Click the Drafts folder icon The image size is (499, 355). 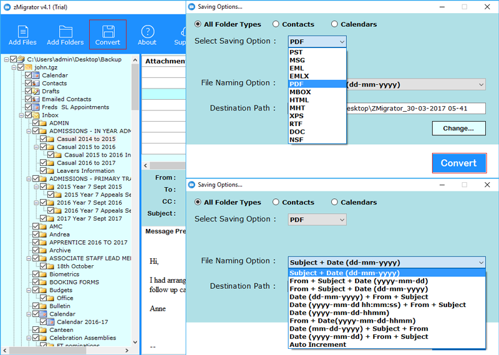coord(36,91)
